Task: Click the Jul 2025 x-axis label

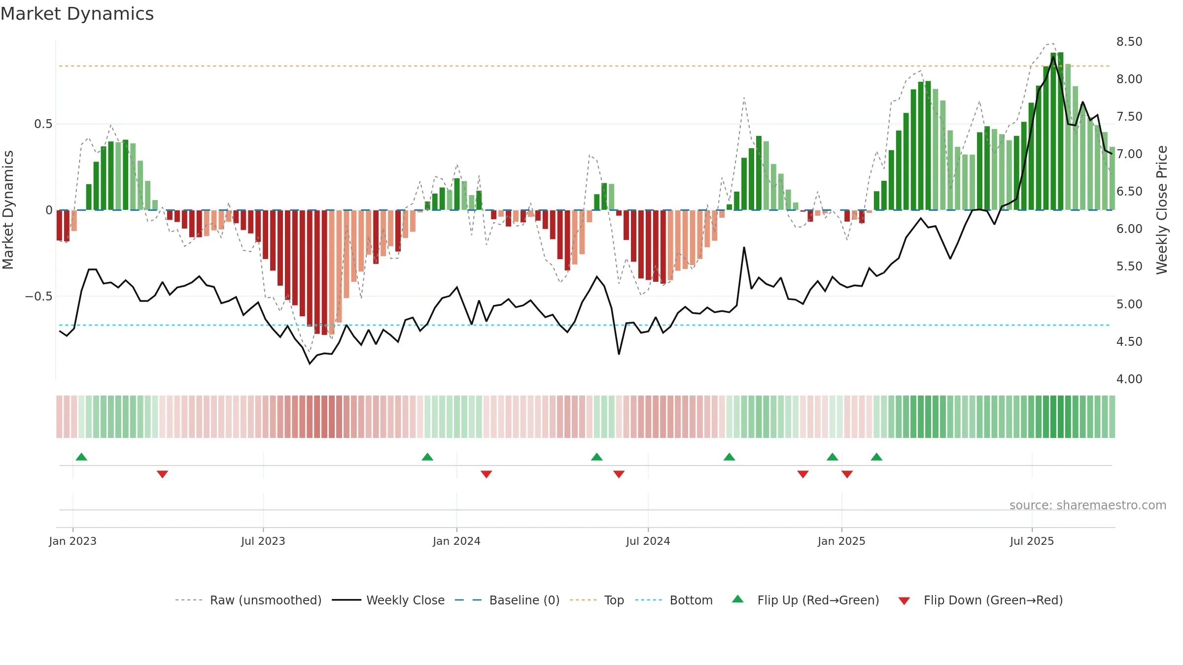Action: (x=1032, y=541)
